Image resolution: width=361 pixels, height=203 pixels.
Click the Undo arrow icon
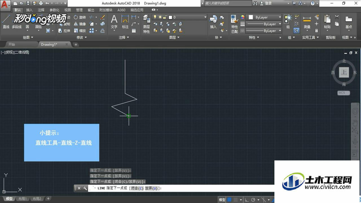coord(47,3)
